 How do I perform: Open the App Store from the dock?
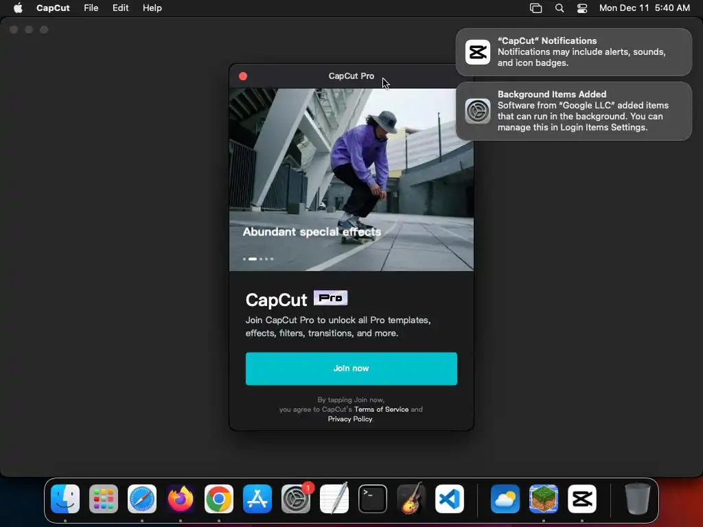click(x=257, y=499)
